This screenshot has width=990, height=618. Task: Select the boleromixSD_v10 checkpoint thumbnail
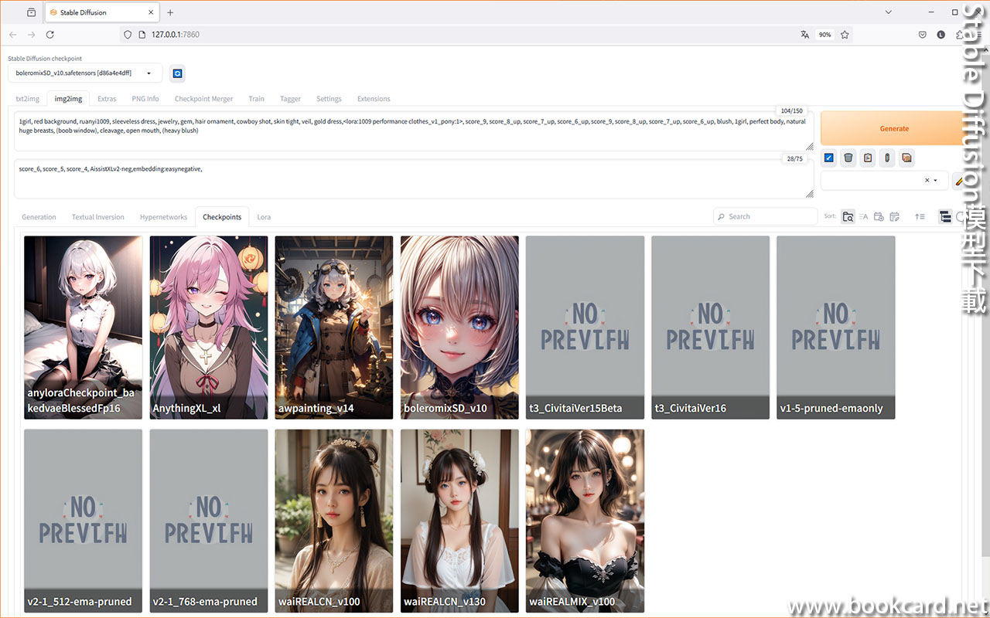pyautogui.click(x=459, y=327)
